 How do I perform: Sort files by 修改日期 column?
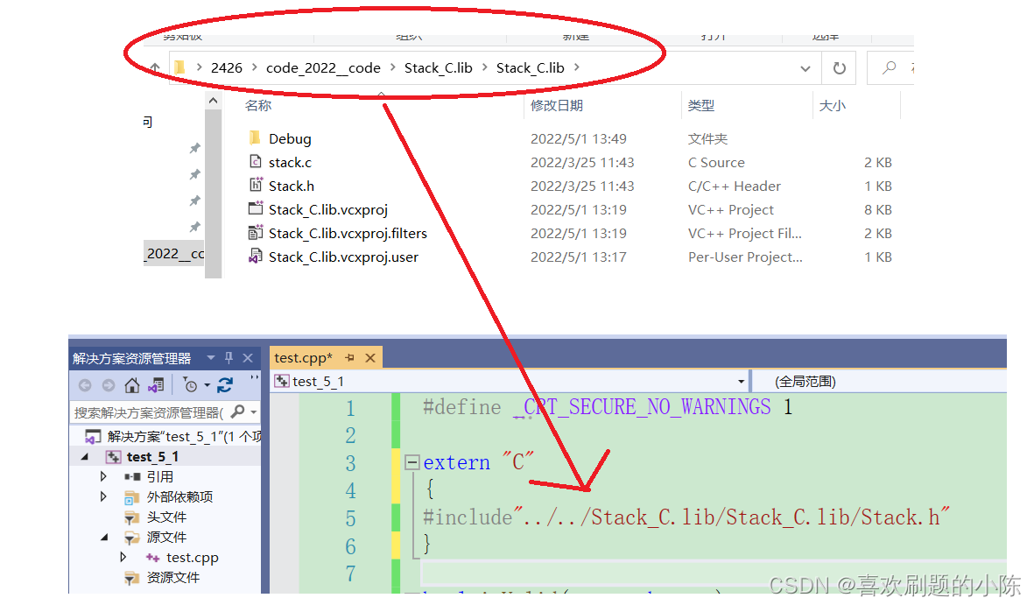point(557,106)
